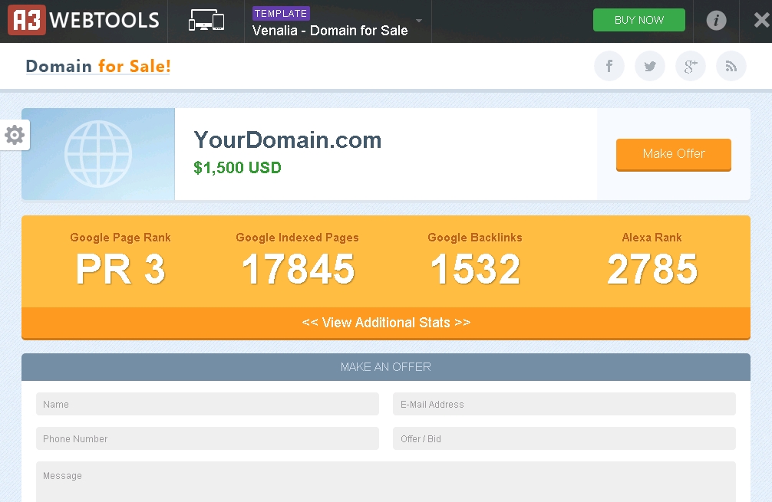Viewport: 772px width, 502px height.
Task: Click into the E-Mail Address field
Action: [x=564, y=404]
